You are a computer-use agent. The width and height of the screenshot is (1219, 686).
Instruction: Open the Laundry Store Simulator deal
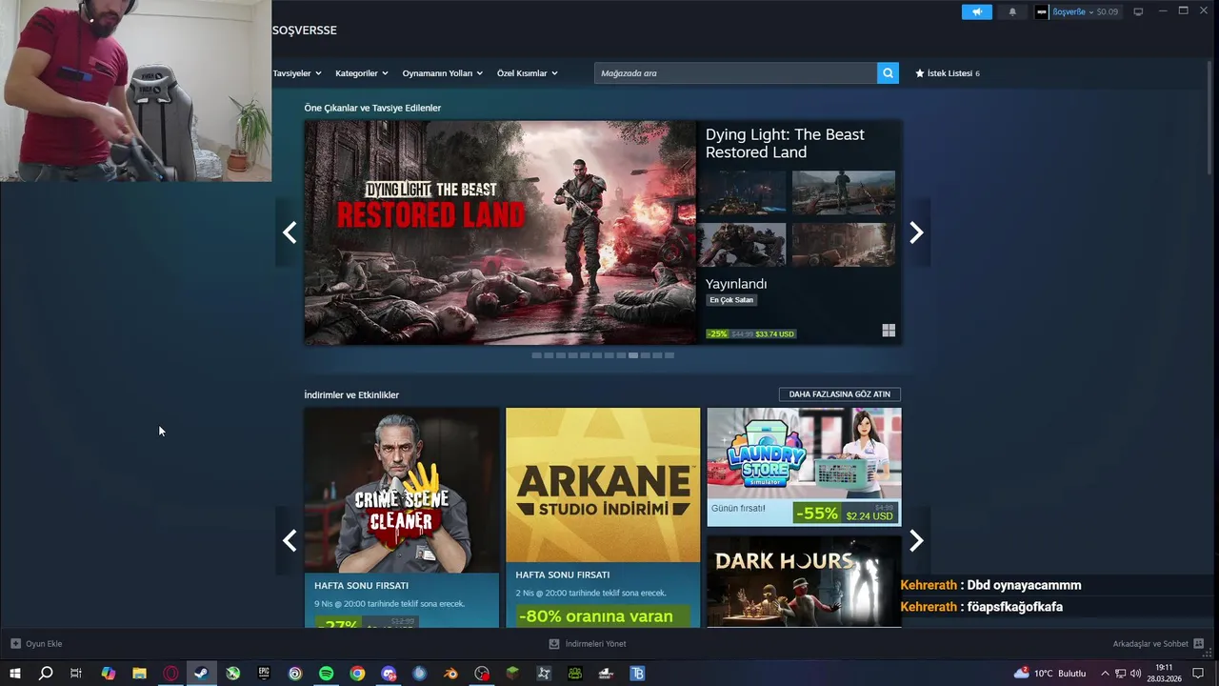(804, 467)
